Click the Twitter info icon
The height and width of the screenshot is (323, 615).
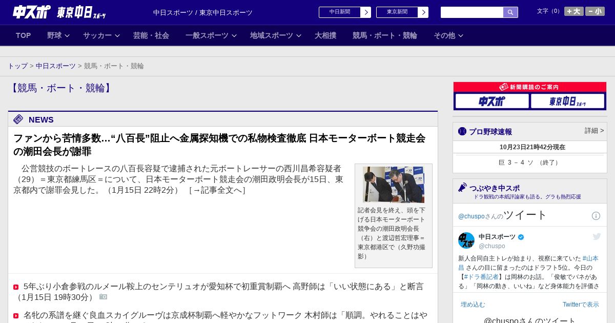[x=596, y=216]
